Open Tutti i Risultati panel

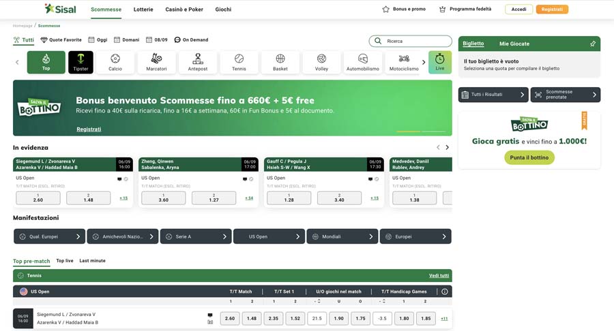pyautogui.click(x=493, y=95)
